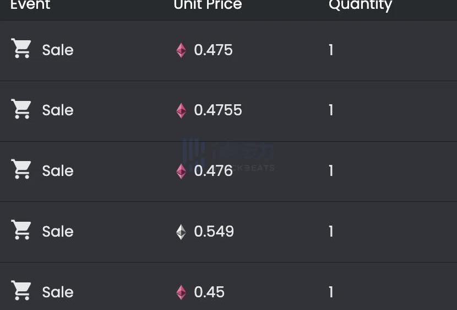
Task: Select the Quantity column header
Action: [x=361, y=6]
